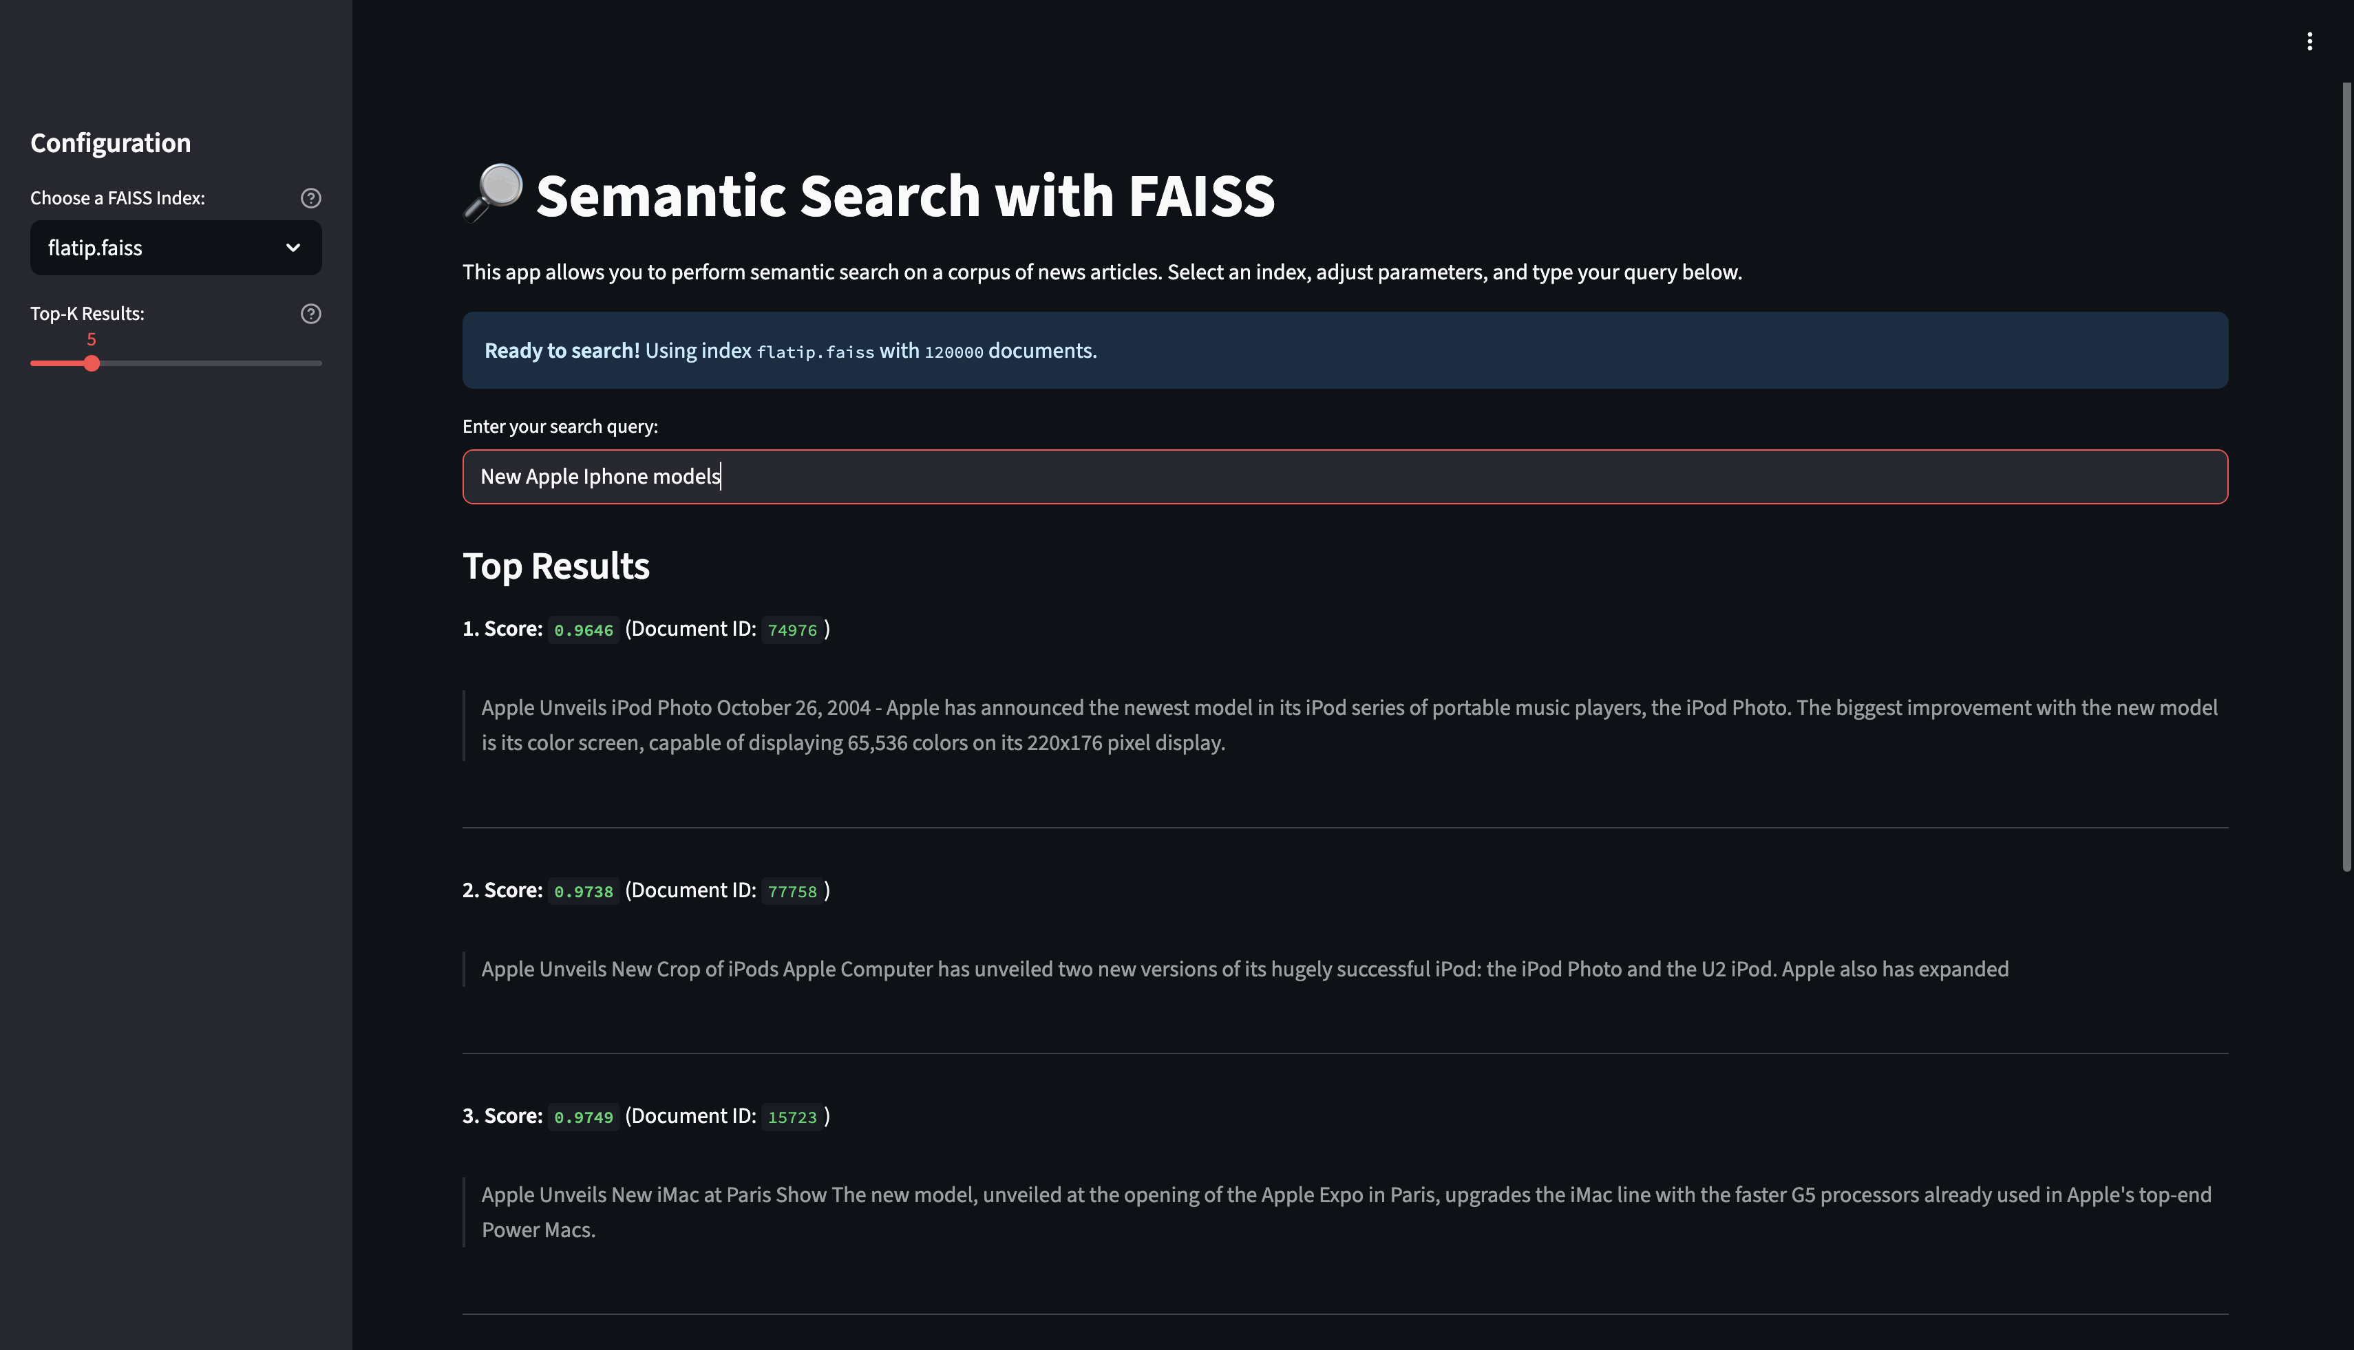Click the Document ID 15723

tap(792, 1116)
